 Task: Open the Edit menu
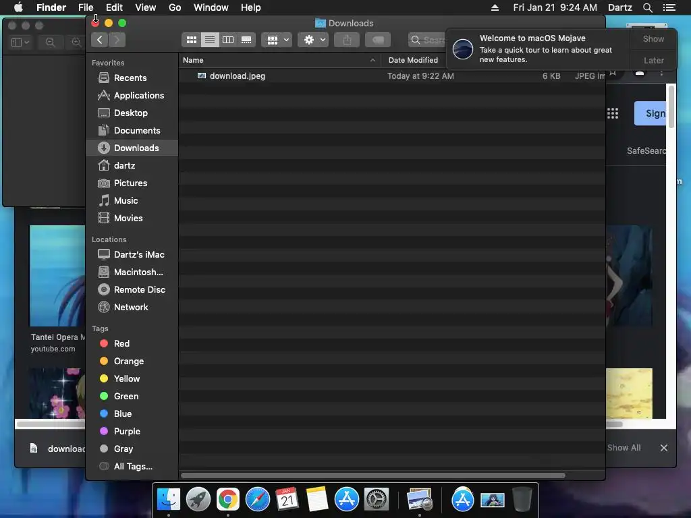tap(114, 7)
